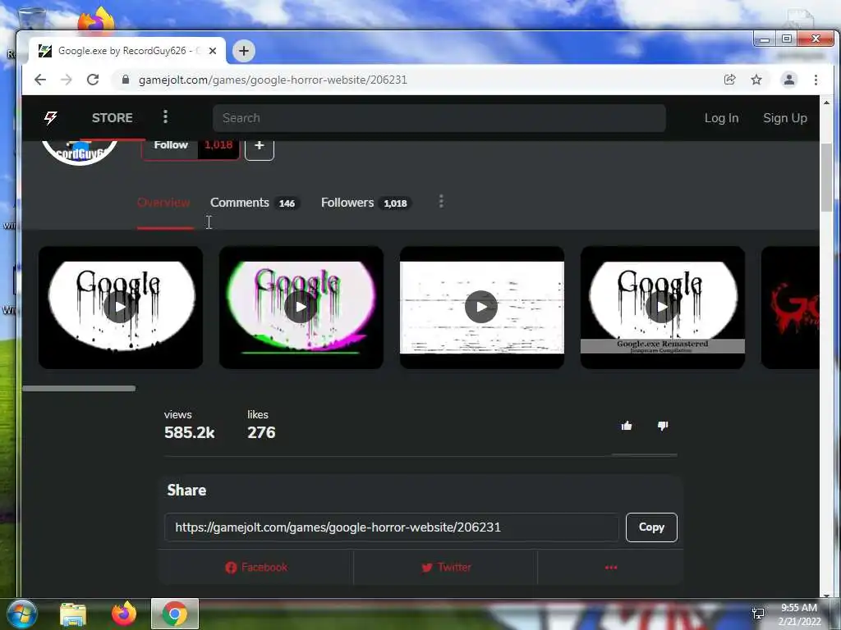
Task: Play the Google.exe Remastered compilation video
Action: (663, 307)
